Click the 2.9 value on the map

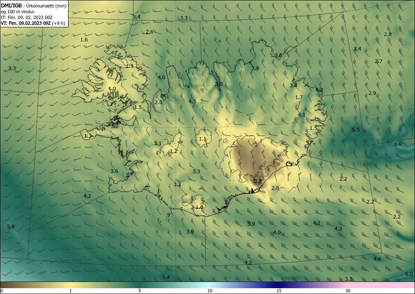372,93
